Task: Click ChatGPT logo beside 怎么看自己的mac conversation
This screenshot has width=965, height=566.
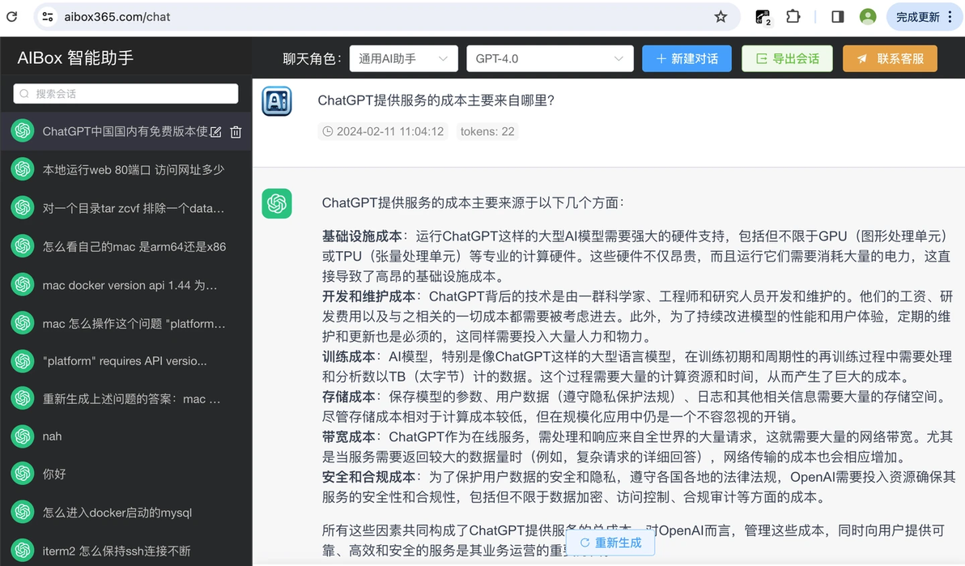Action: (x=23, y=246)
